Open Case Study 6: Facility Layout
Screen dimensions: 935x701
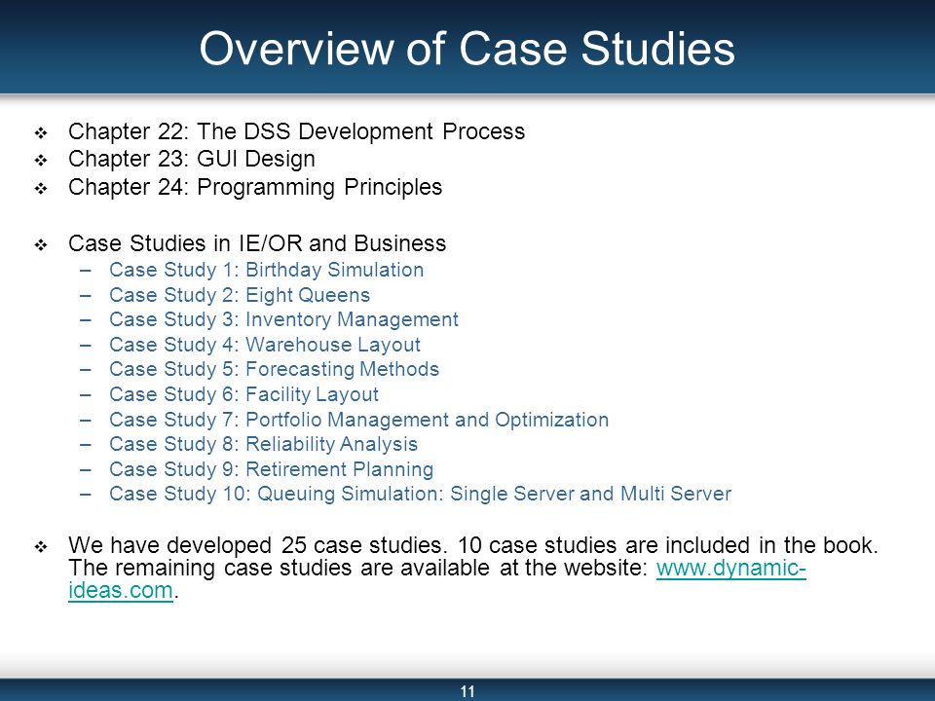pos(243,394)
